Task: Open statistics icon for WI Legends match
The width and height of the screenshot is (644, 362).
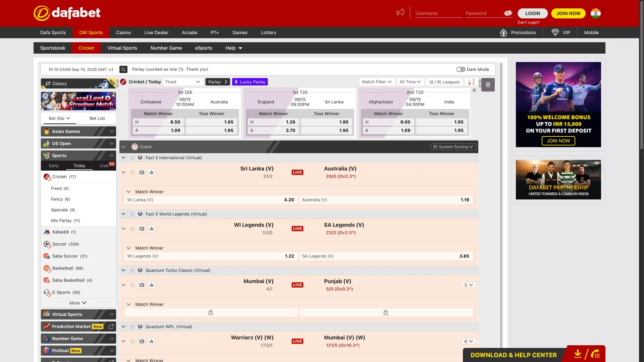Action: pos(151,229)
